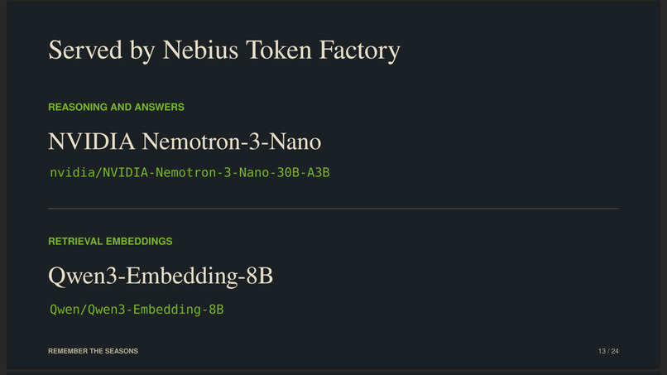Click the '30B-A3B' suffix in the model ID
Screen dimensions: 667x375
click(304, 172)
